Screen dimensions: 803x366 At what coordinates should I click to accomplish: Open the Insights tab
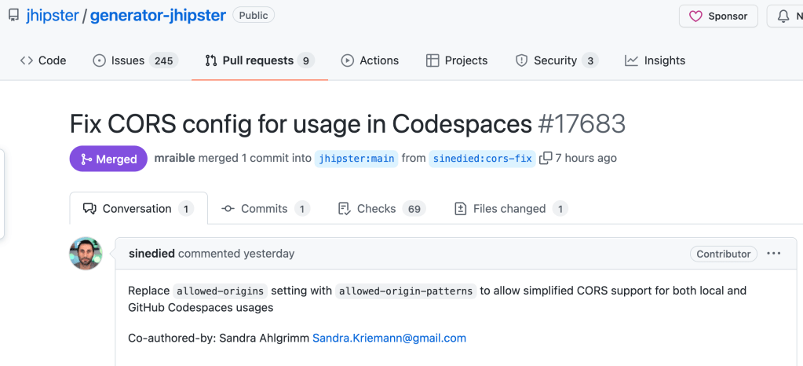point(655,60)
